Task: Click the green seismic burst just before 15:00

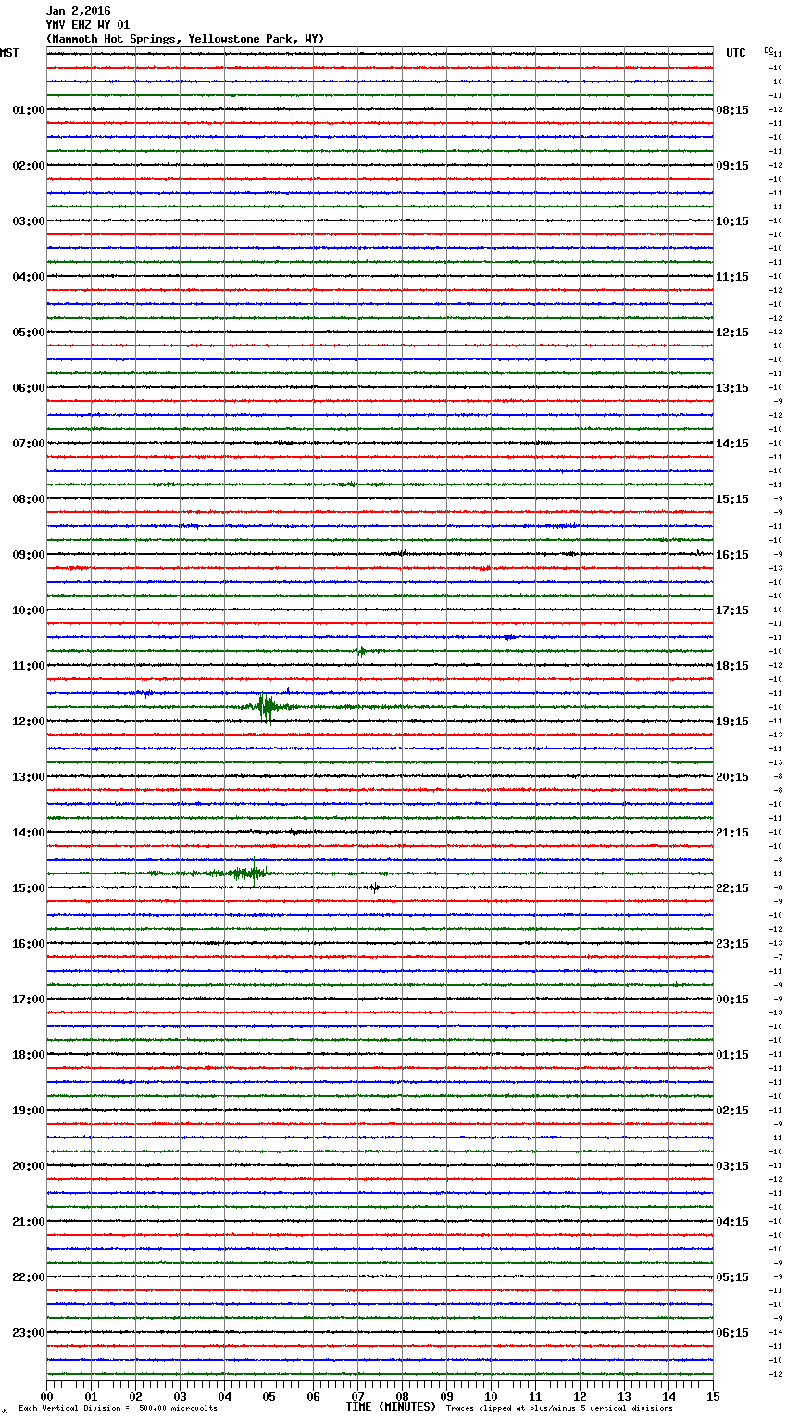Action: point(248,873)
